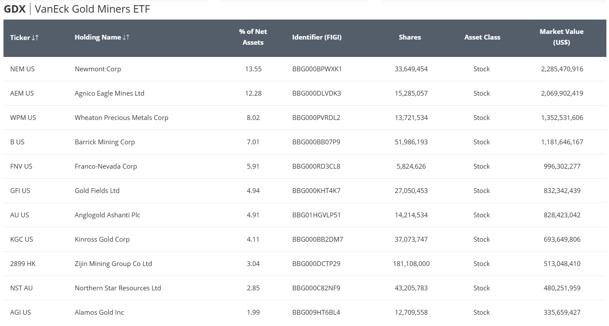Click FIGI 'BBG000DLVDK3'
The width and height of the screenshot is (609, 326).
(317, 93)
